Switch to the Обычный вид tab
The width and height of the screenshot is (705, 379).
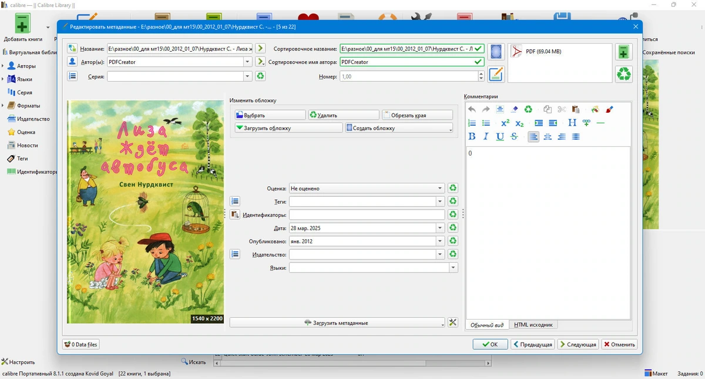[487, 325]
